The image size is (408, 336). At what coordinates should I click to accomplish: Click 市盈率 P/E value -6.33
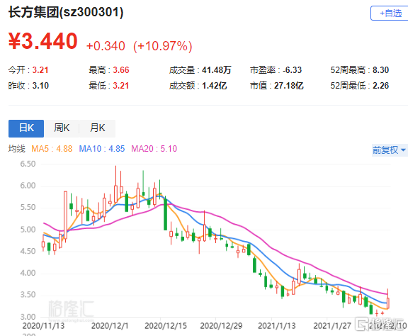(293, 70)
